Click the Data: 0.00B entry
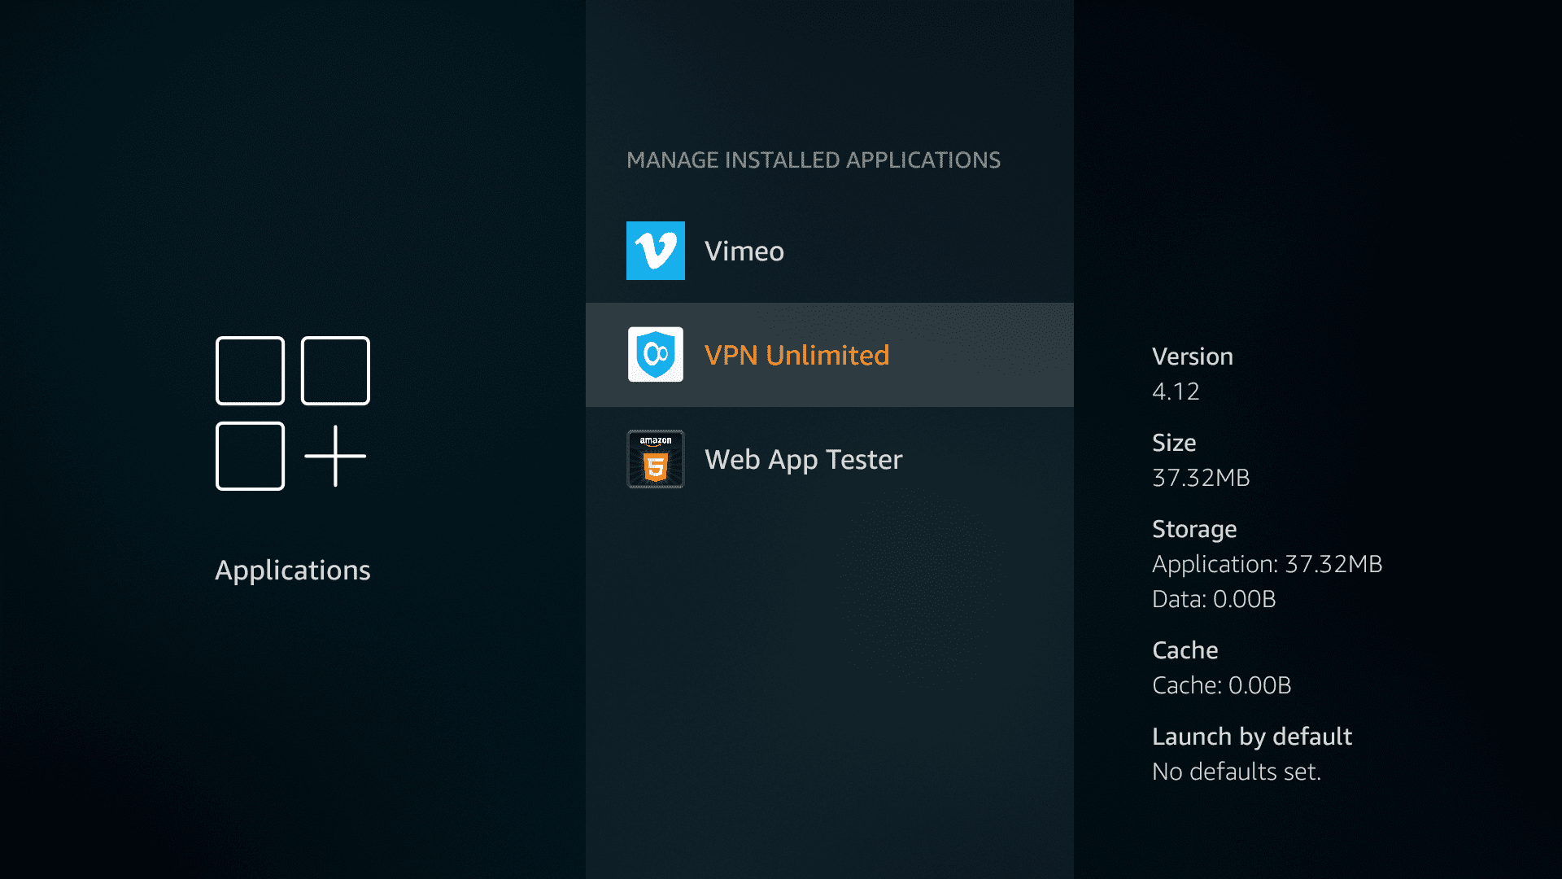1562x879 pixels. (x=1213, y=599)
